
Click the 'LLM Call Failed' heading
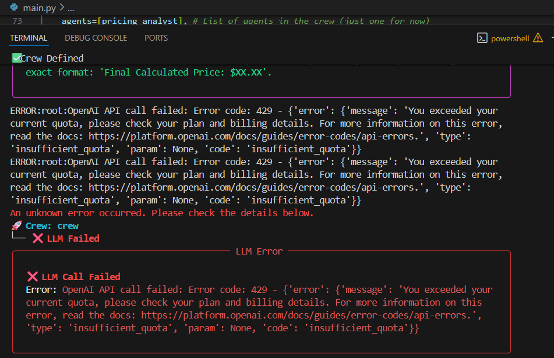(x=81, y=277)
